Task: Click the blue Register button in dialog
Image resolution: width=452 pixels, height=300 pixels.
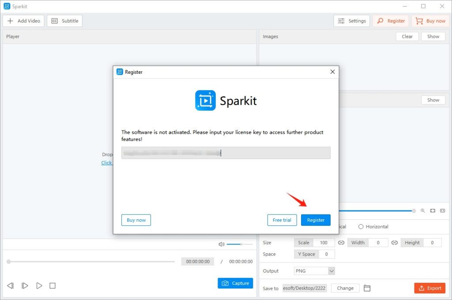Action: (x=316, y=220)
